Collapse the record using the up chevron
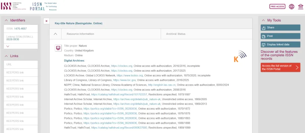 pos(55,34)
